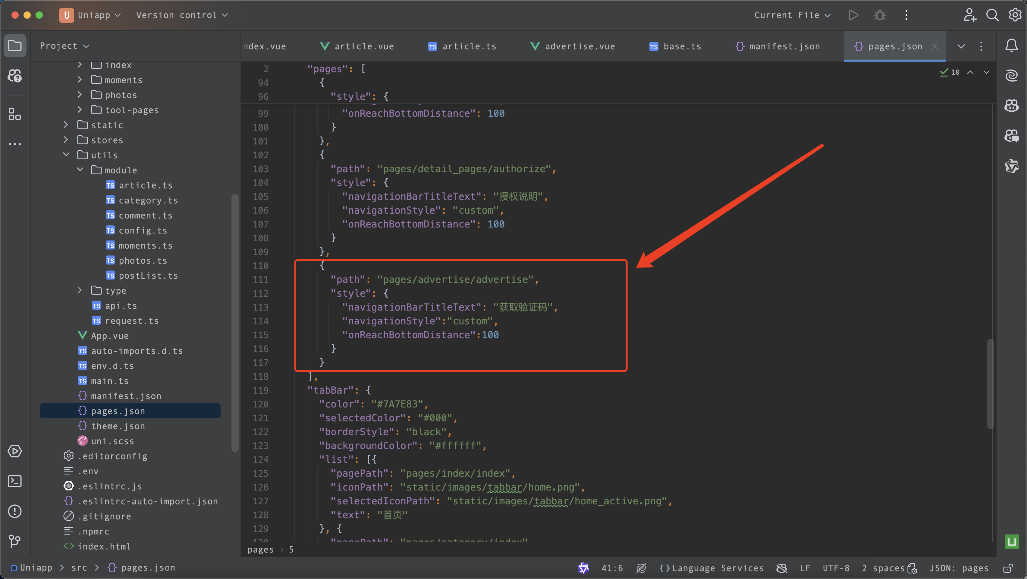Image resolution: width=1027 pixels, height=579 pixels.
Task: Click the UTF-8 encoding status widget
Action: click(836, 568)
